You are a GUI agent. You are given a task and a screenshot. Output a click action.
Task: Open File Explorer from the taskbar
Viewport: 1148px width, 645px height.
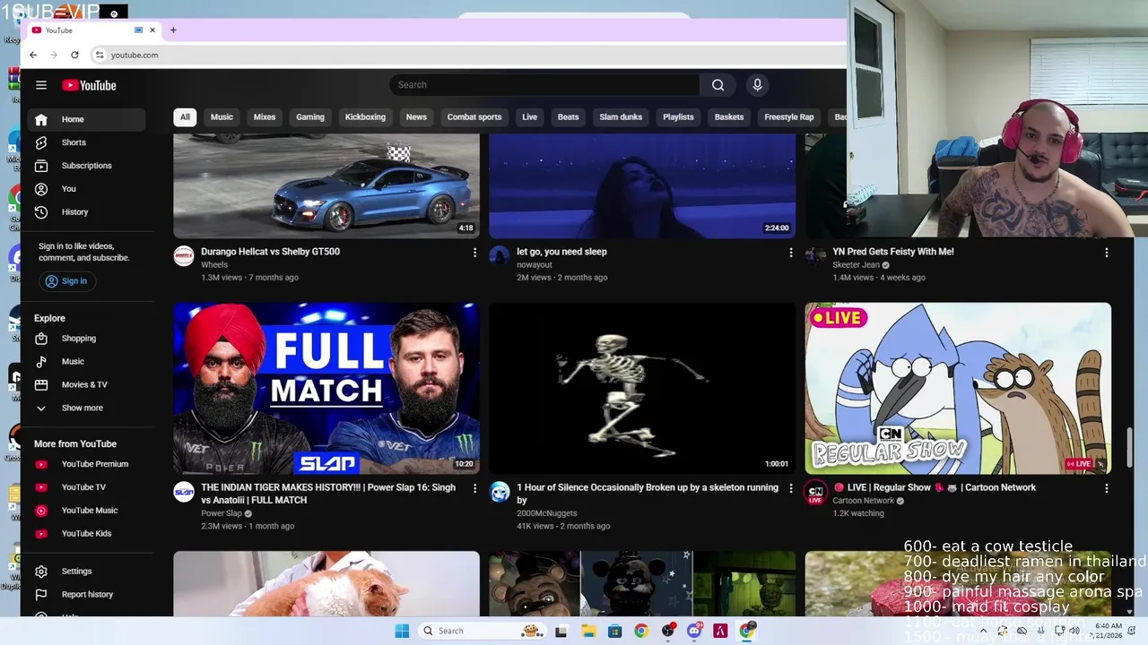coord(588,631)
